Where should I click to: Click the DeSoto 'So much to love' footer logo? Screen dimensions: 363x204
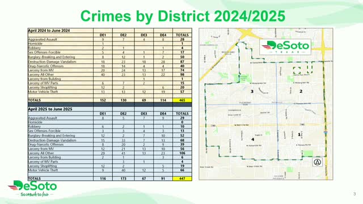tap(33, 189)
